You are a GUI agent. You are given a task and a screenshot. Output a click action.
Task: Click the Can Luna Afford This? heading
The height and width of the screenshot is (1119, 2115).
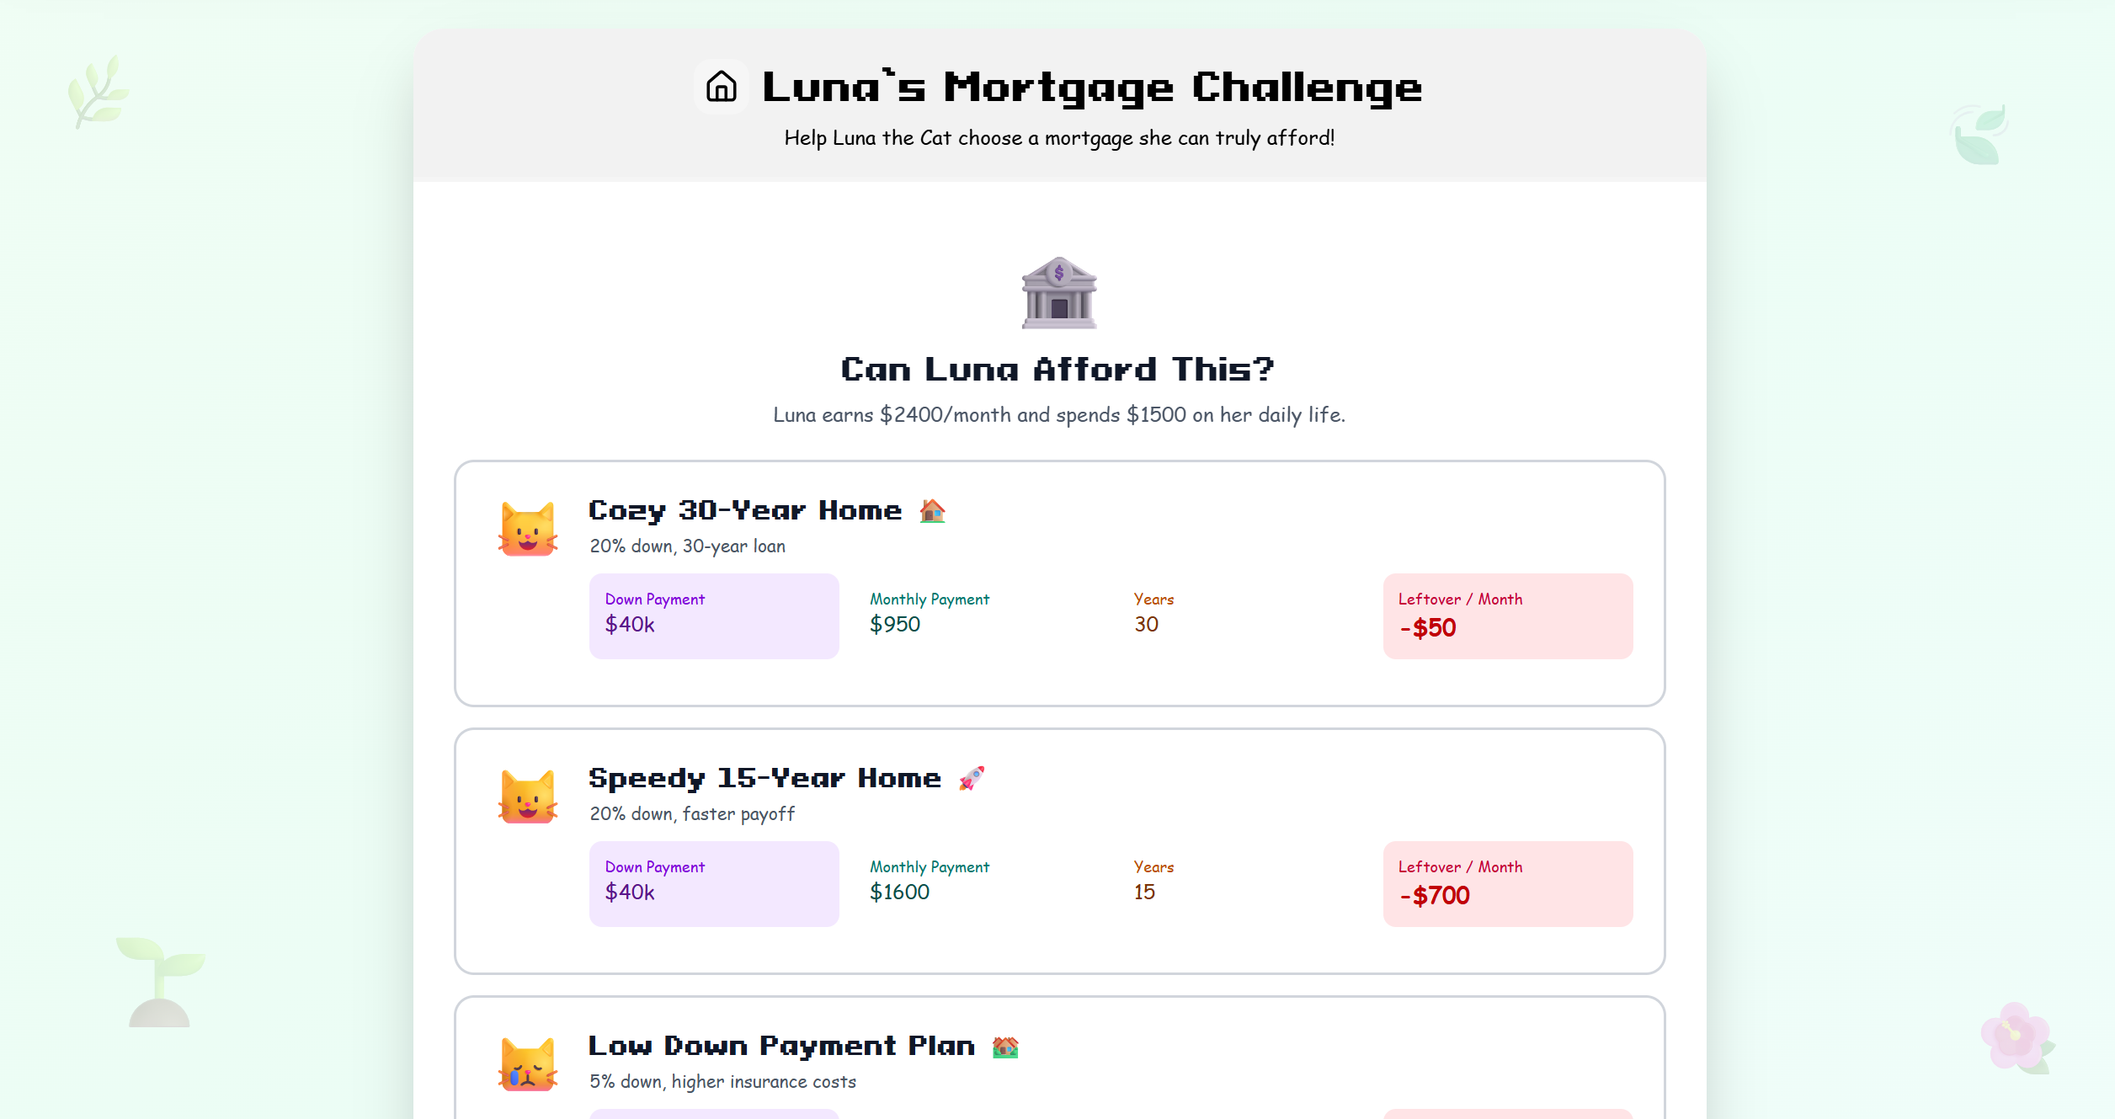(x=1057, y=370)
